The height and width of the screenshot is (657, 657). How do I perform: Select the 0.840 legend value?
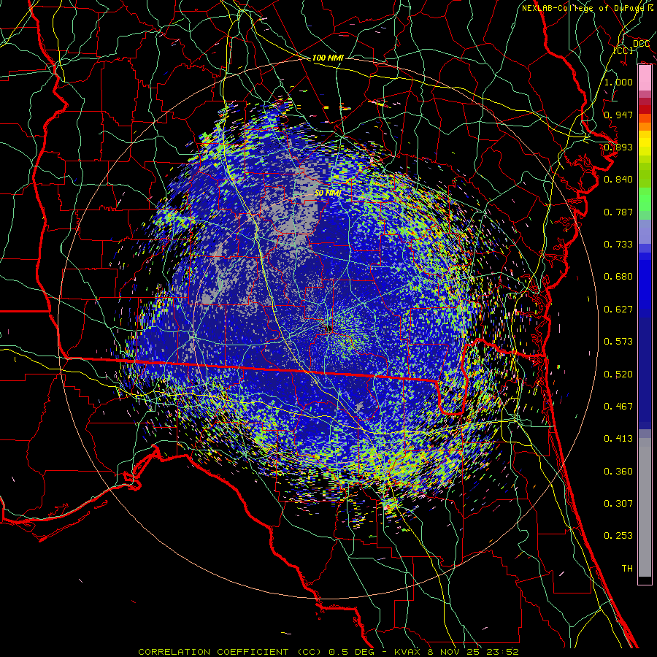pos(618,180)
